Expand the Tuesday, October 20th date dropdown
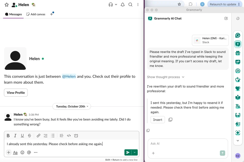 pos(72,106)
